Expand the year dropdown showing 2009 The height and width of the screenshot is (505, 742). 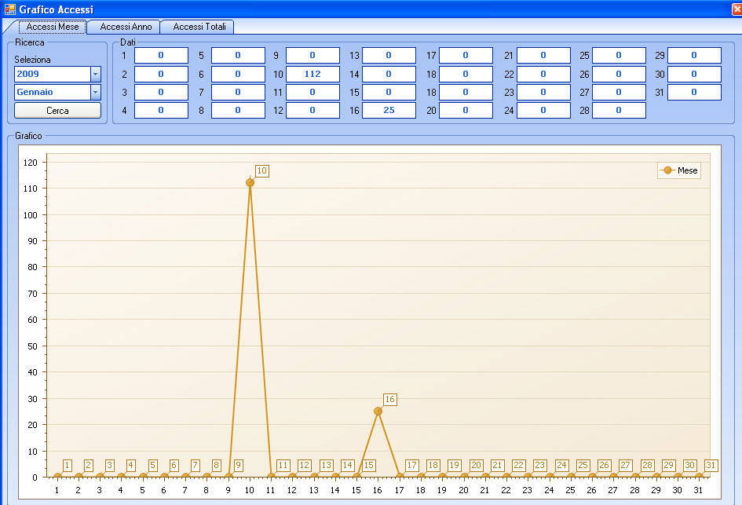click(x=95, y=74)
